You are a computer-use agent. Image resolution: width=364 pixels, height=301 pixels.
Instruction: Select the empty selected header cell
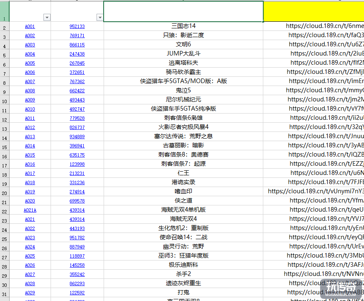183,12
